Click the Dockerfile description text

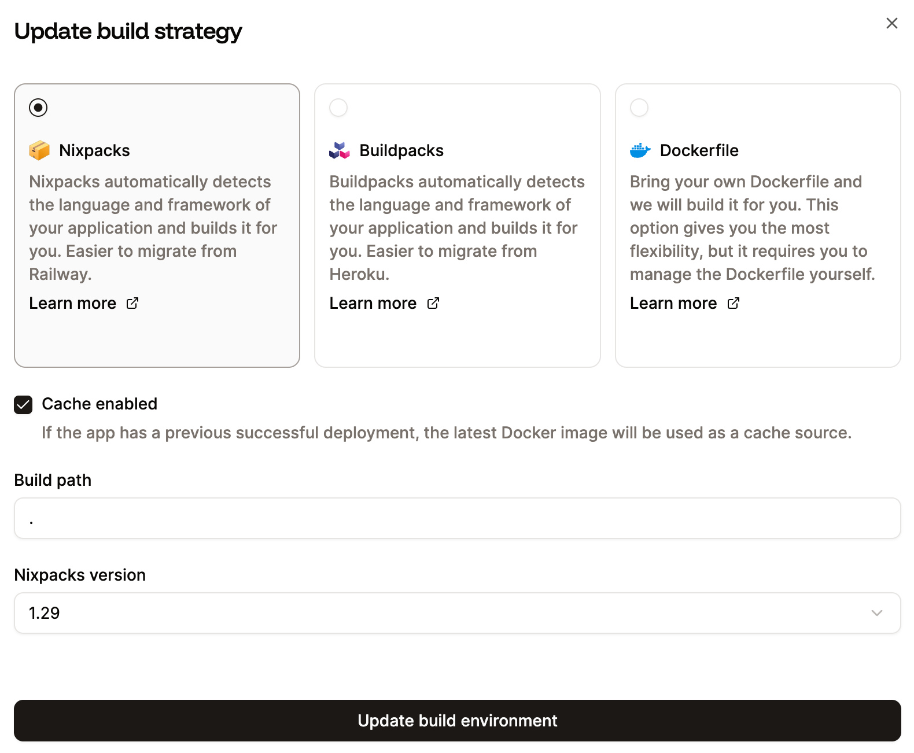click(x=752, y=228)
